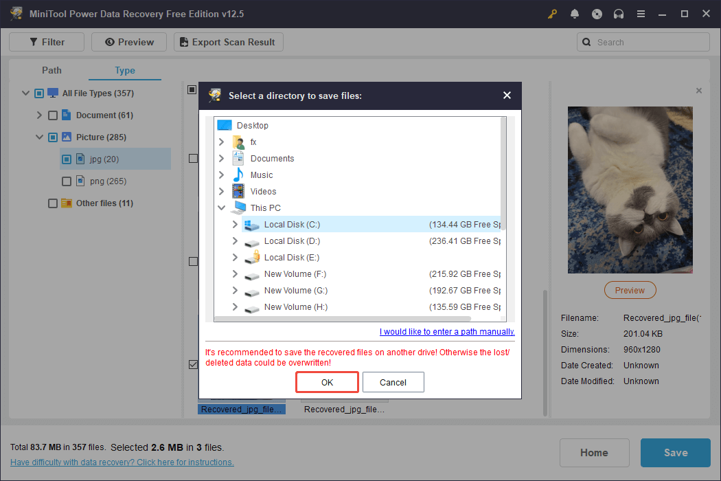Click the png file icon
This screenshot has height=481, width=721.
coord(80,181)
